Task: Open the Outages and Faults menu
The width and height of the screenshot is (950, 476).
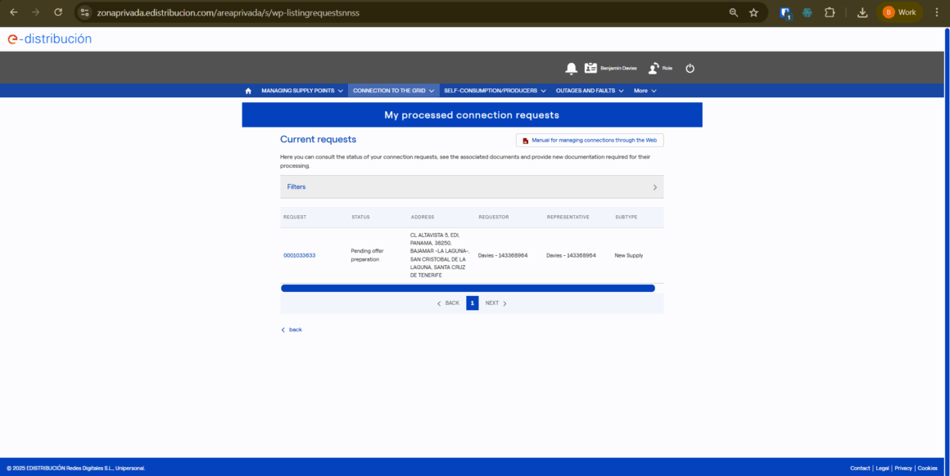Action: coord(590,91)
